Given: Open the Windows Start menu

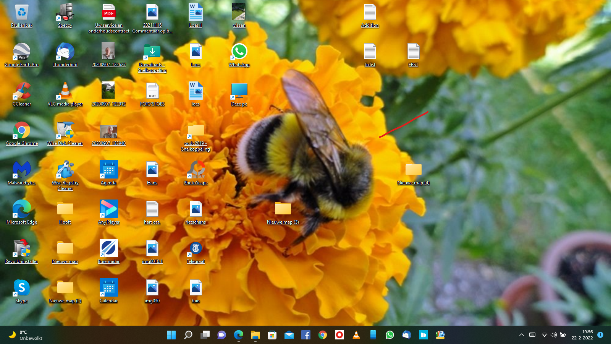Looking at the screenshot, I should pos(171,335).
